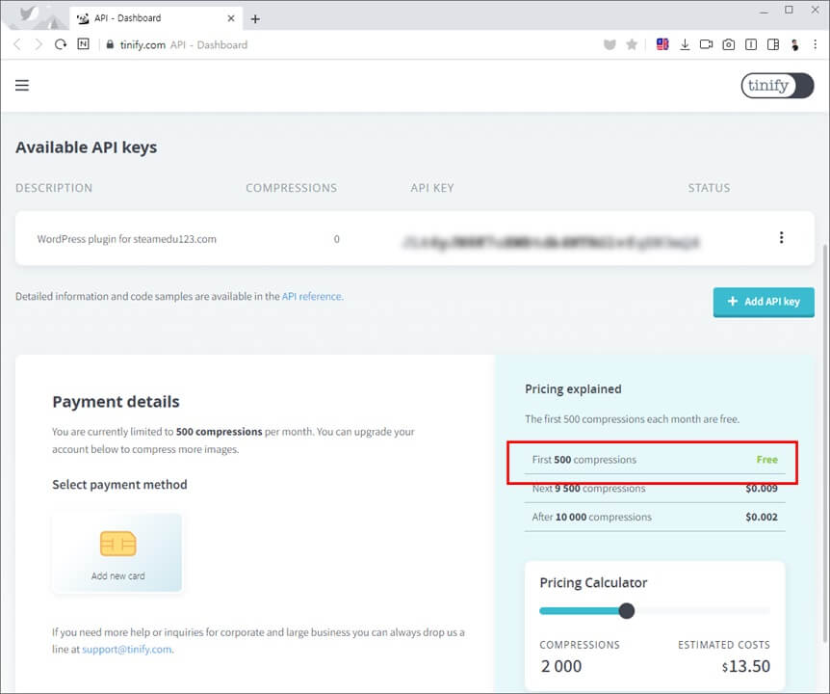Click the blurred API key value
Viewport: 830px width, 694px height.
pos(551,242)
